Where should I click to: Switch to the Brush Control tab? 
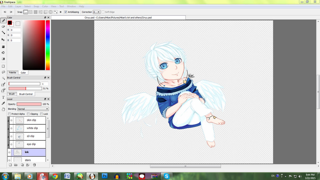[26, 94]
